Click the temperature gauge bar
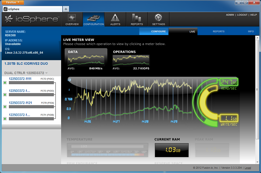 tap(107, 150)
